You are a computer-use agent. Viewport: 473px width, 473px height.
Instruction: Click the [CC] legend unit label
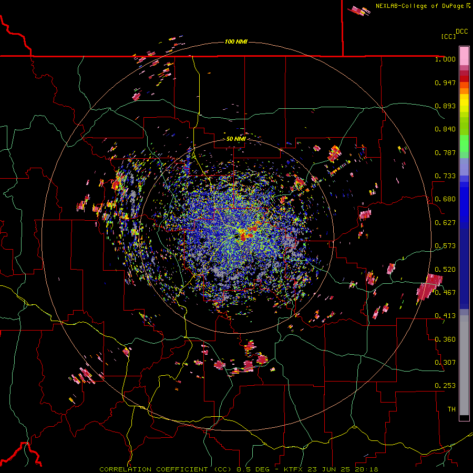click(448, 36)
